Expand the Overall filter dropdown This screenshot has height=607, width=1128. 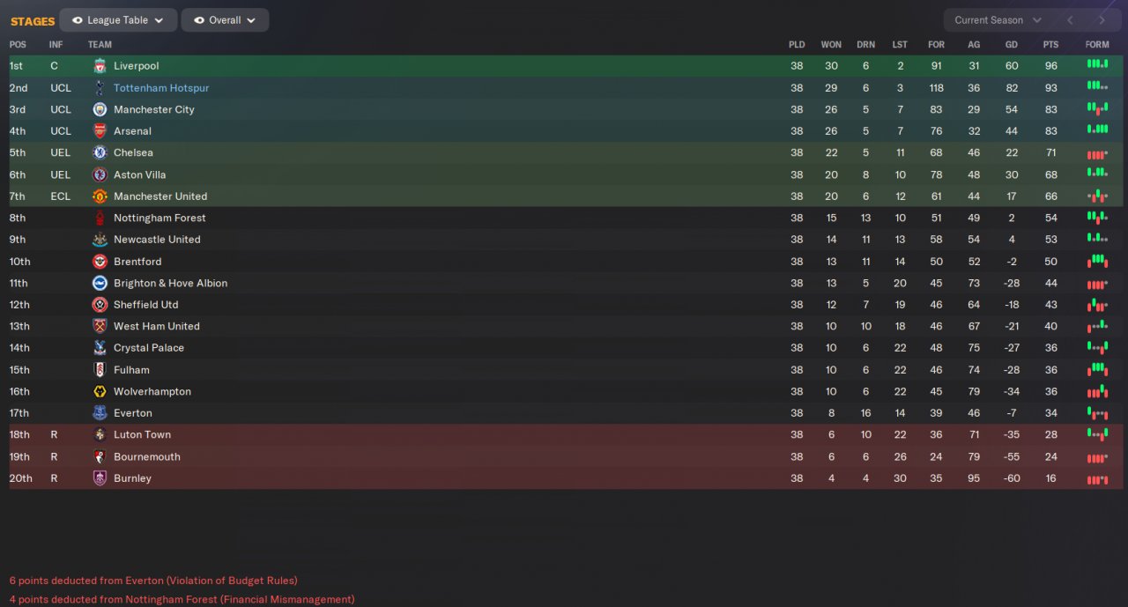click(225, 20)
